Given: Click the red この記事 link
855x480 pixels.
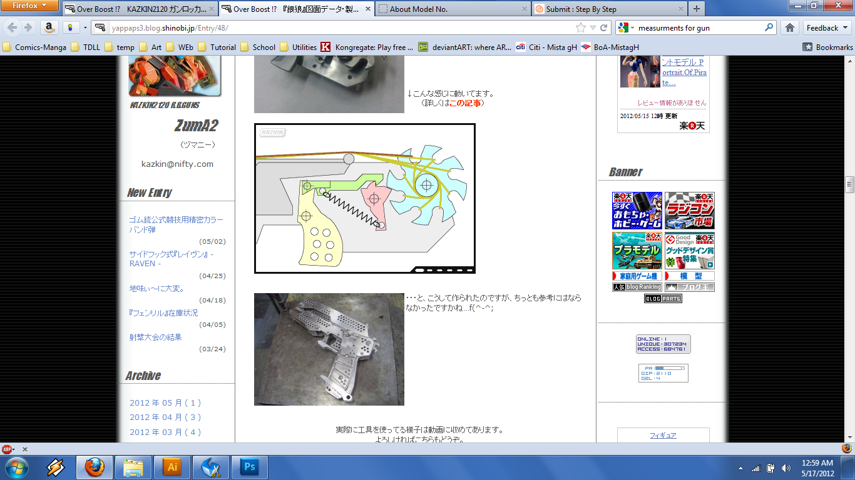Looking at the screenshot, I should point(464,103).
